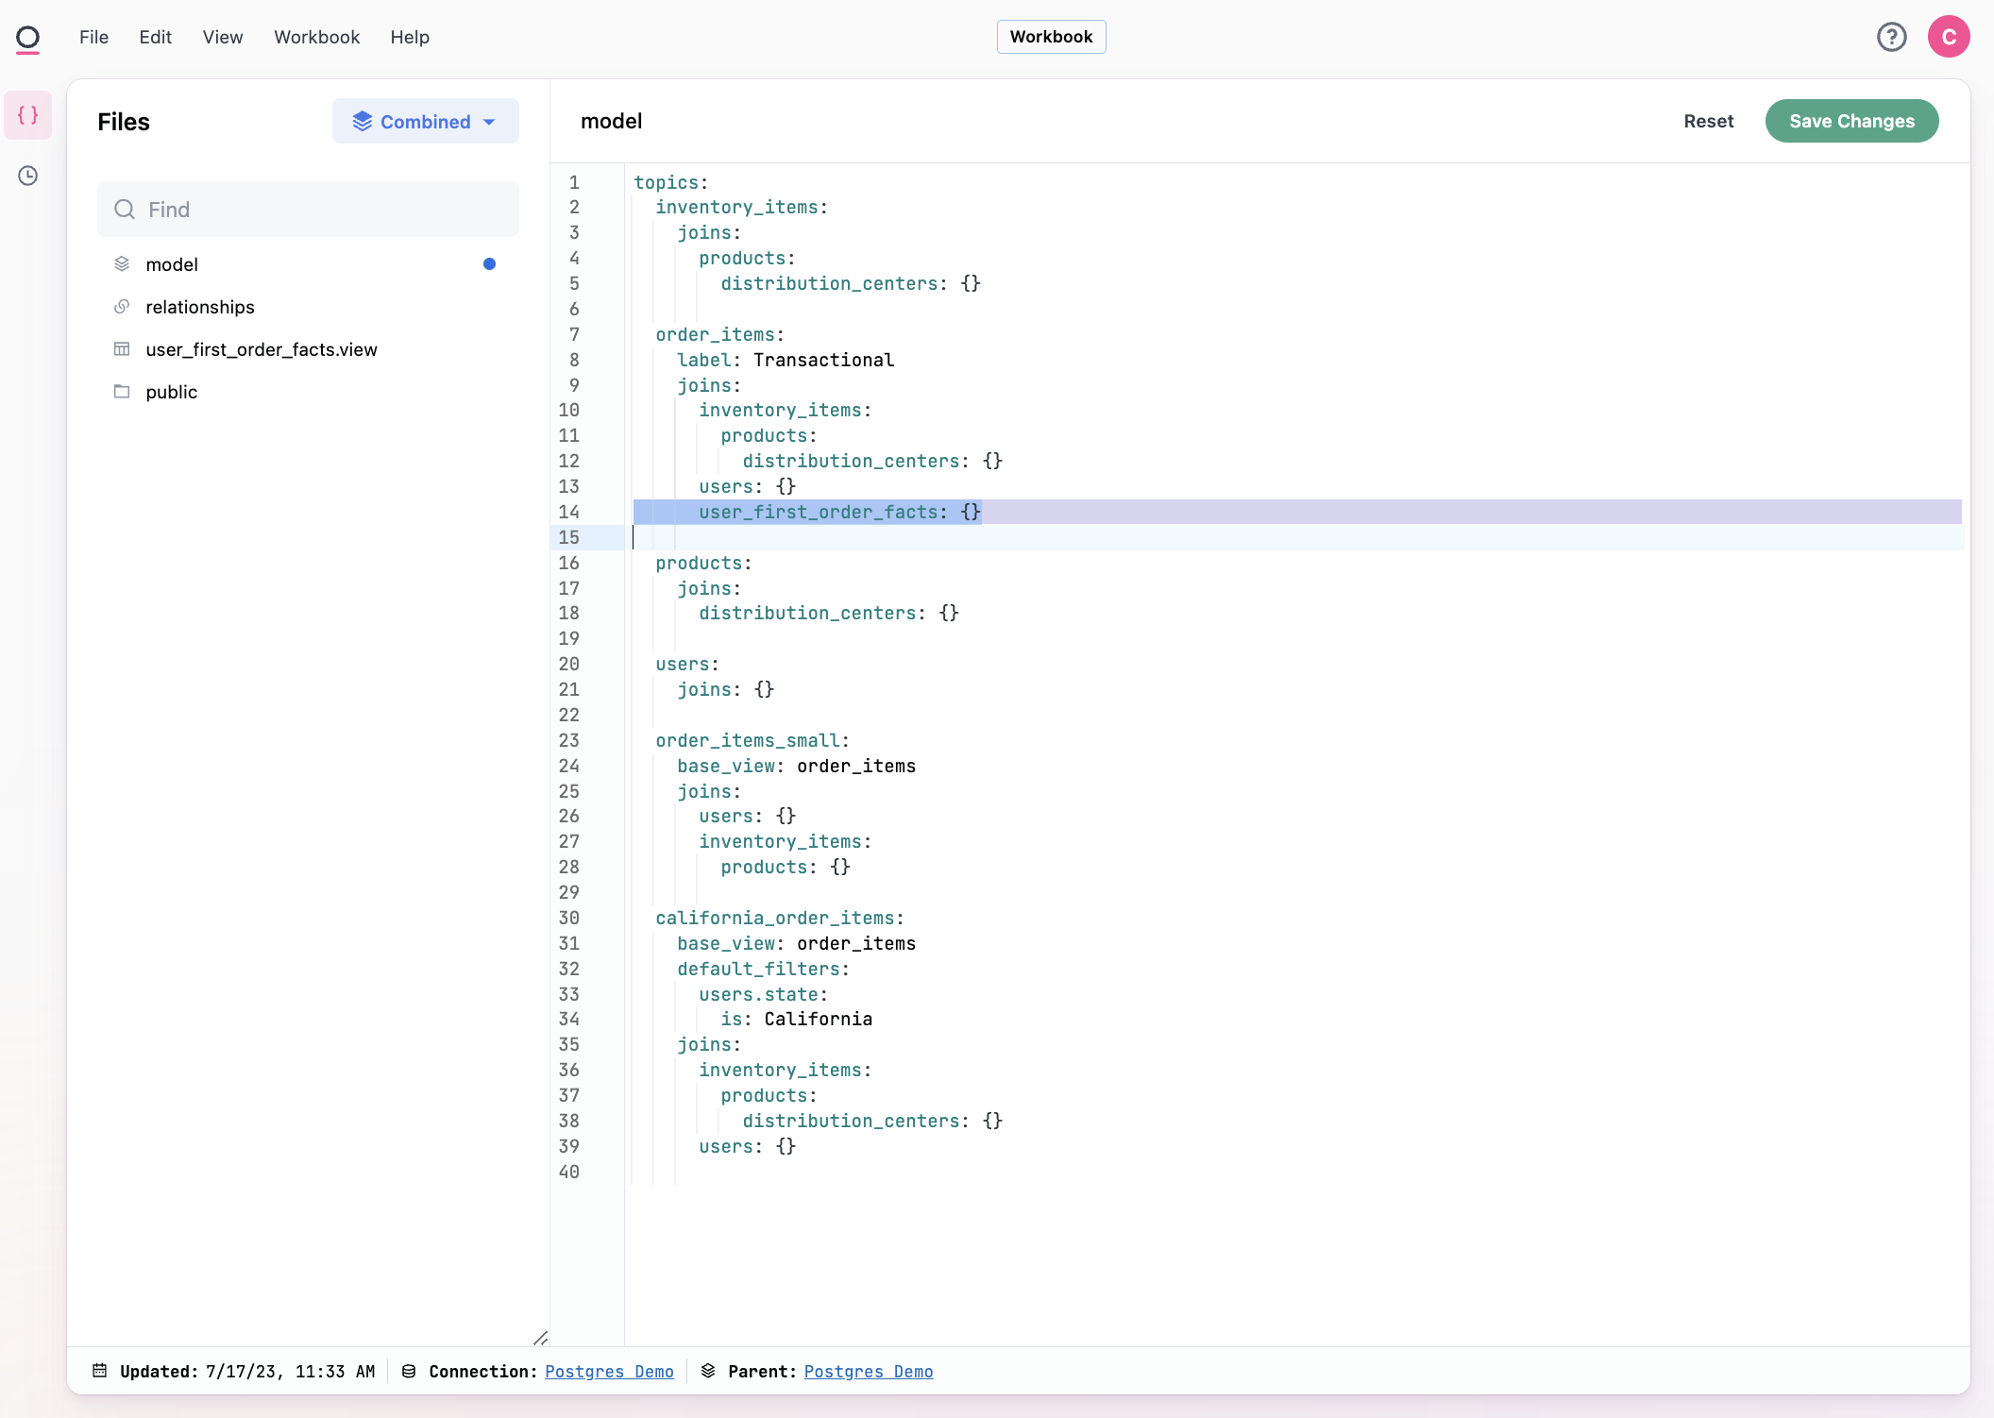This screenshot has height=1418, width=1994.
Task: Open the Combined layer dropdown
Action: click(425, 122)
